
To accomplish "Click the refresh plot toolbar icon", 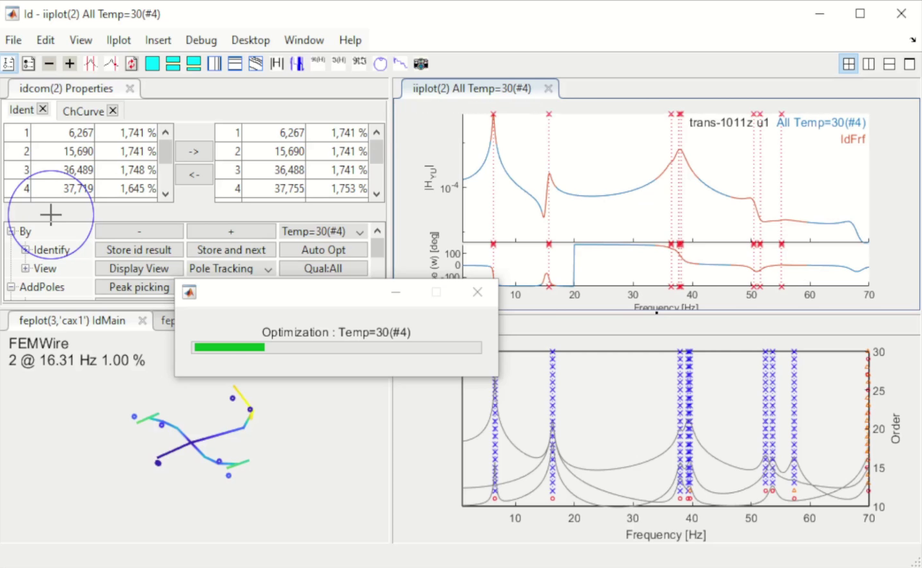I will tap(131, 63).
